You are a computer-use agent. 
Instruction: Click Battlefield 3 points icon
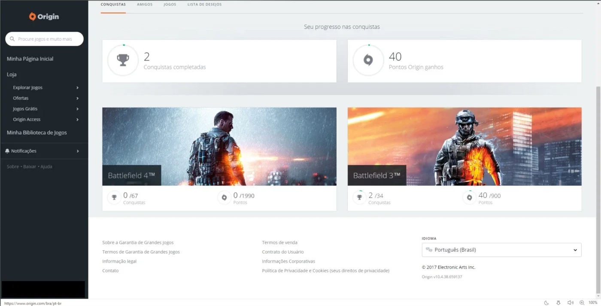coord(469,198)
